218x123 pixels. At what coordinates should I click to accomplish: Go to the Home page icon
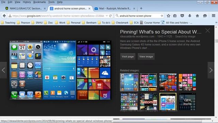197,16
